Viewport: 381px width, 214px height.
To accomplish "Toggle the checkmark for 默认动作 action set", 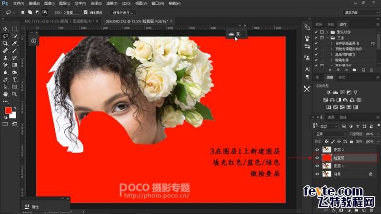I will click(316, 32).
